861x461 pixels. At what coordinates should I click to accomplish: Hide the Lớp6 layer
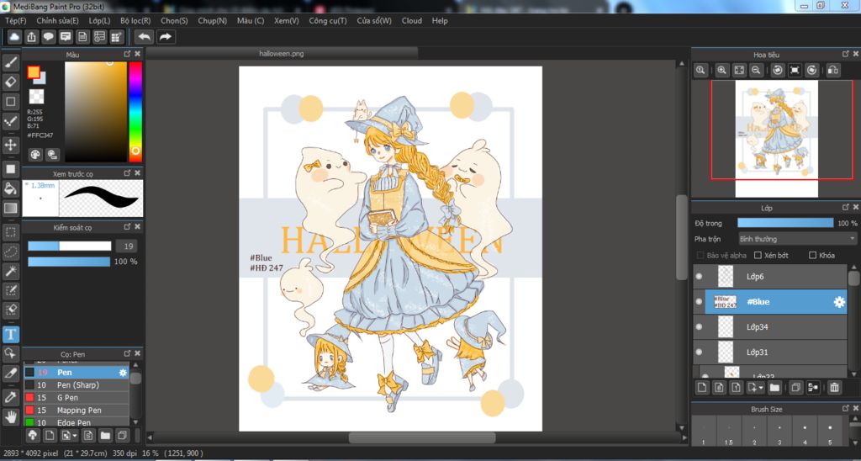pos(699,277)
